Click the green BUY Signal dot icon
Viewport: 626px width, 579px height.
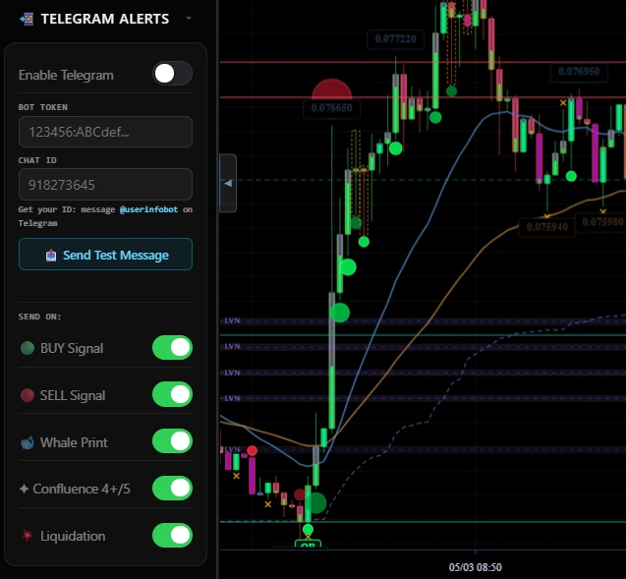coord(28,348)
